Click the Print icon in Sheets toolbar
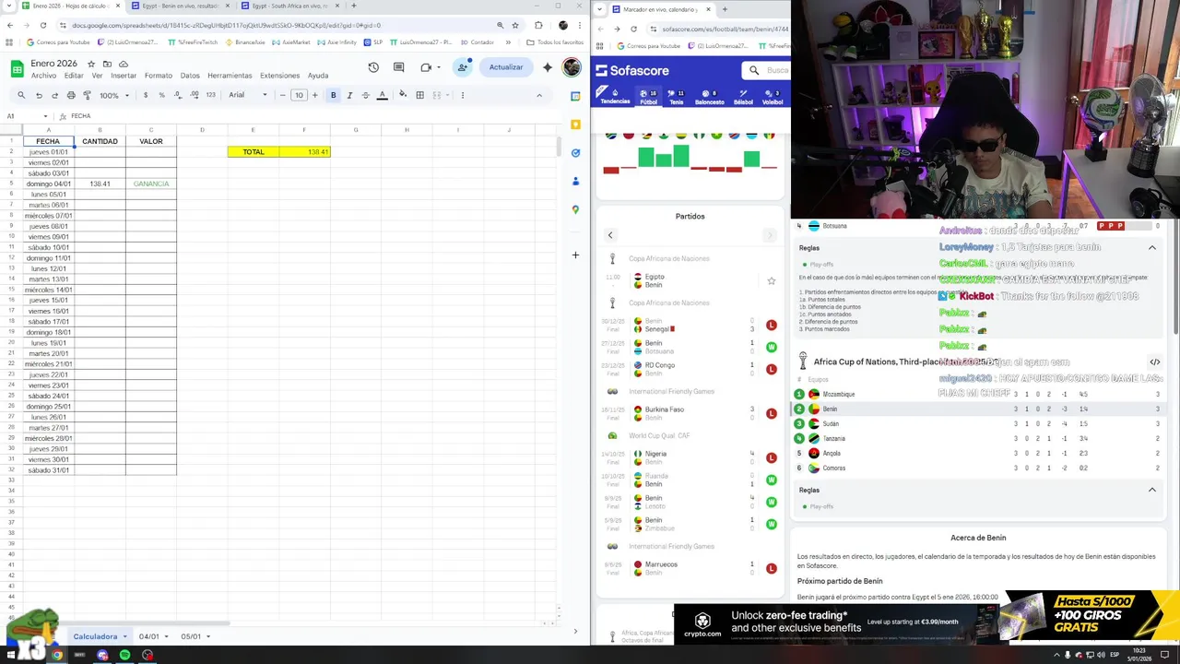Viewport: 1180px width, 664px height. coord(71,95)
